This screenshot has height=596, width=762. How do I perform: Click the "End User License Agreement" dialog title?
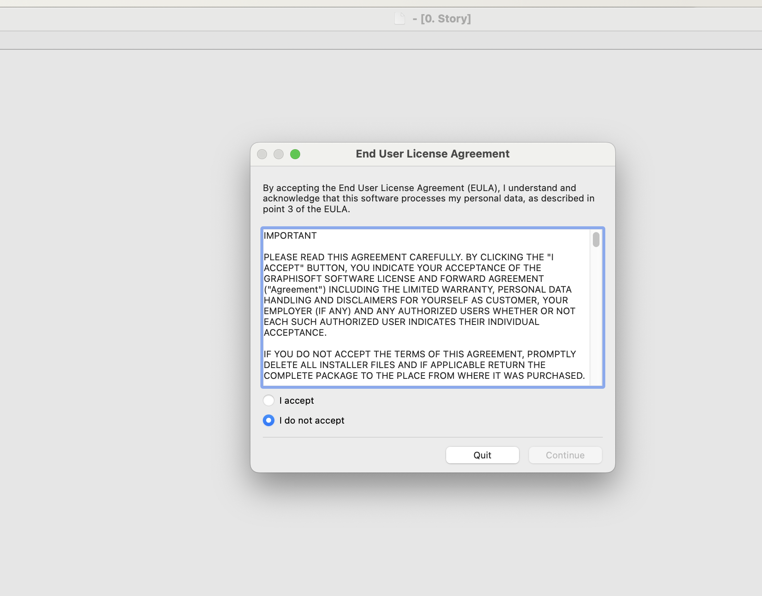point(432,154)
